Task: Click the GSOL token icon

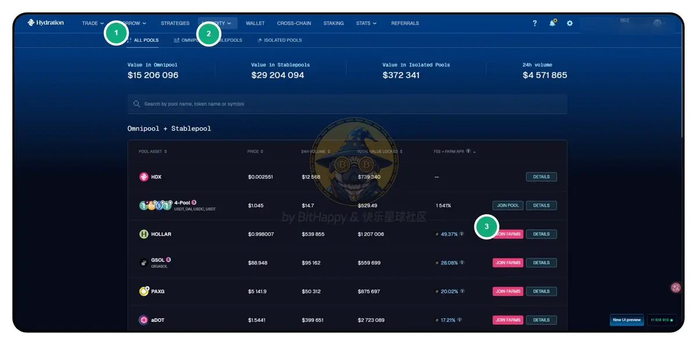Action: [144, 263]
